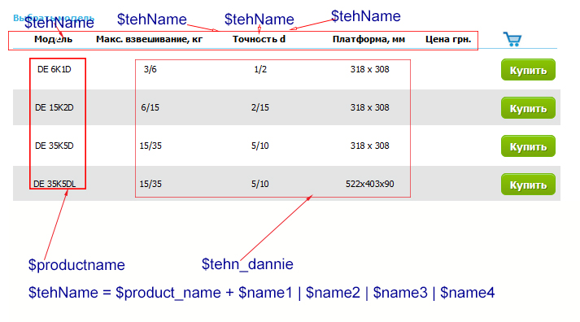This screenshot has height=322, width=580.
Task: Click 5/10 accuracy in DE 35K5D row
Action: pyautogui.click(x=260, y=146)
